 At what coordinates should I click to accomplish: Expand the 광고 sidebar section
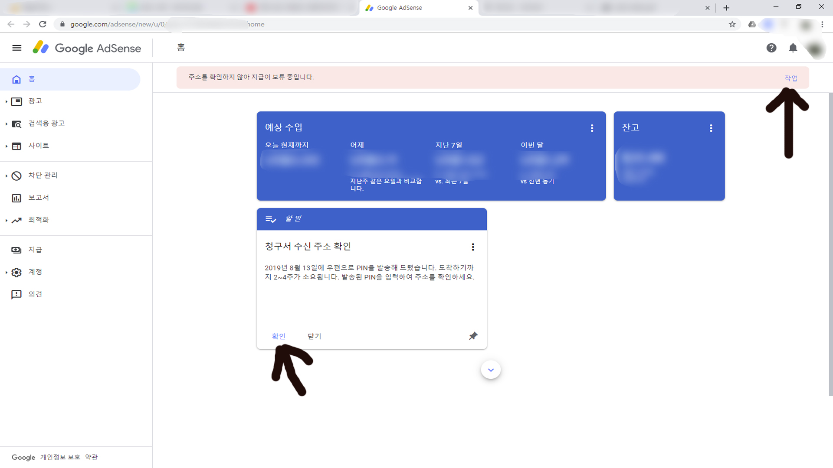[x=35, y=101]
